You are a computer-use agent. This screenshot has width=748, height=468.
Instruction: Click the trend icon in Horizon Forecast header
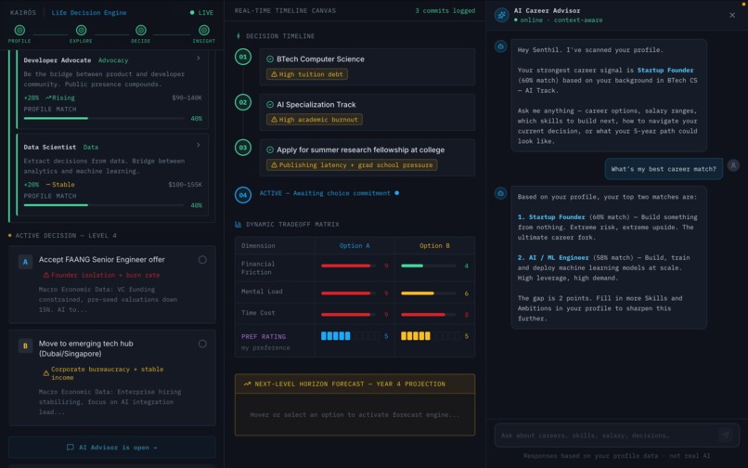pyautogui.click(x=247, y=383)
